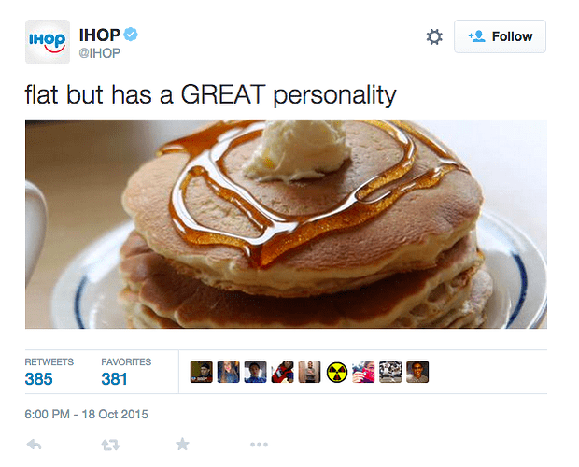The height and width of the screenshot is (467, 579).
Task: Open the gear settings menu
Action: [433, 36]
